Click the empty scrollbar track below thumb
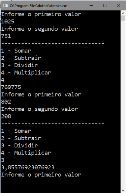Screen dimensions: 126x193 click(123, 104)
